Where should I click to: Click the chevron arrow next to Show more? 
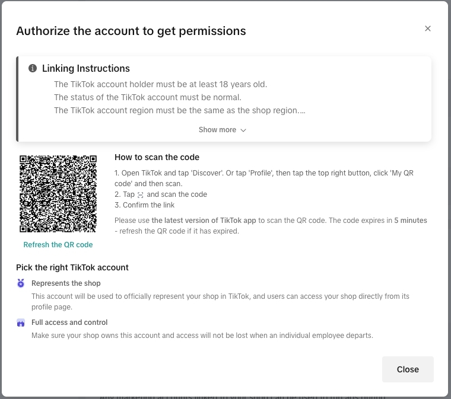point(243,130)
